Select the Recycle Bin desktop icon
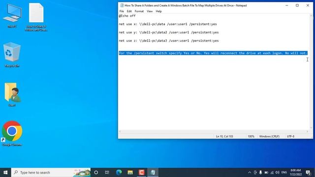315x177 pixels. point(12,55)
